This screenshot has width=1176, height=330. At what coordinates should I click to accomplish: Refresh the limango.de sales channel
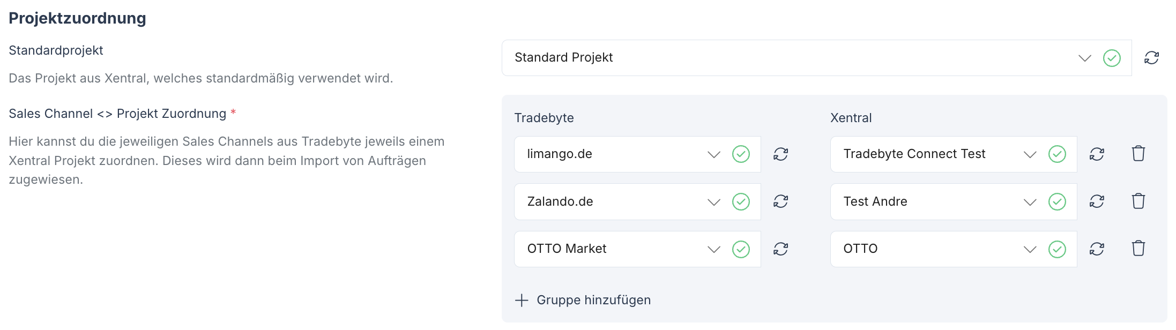(x=781, y=154)
